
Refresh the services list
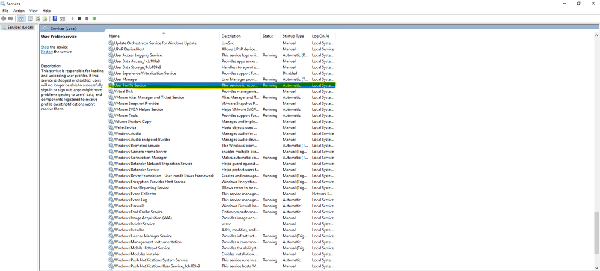(x=38, y=19)
